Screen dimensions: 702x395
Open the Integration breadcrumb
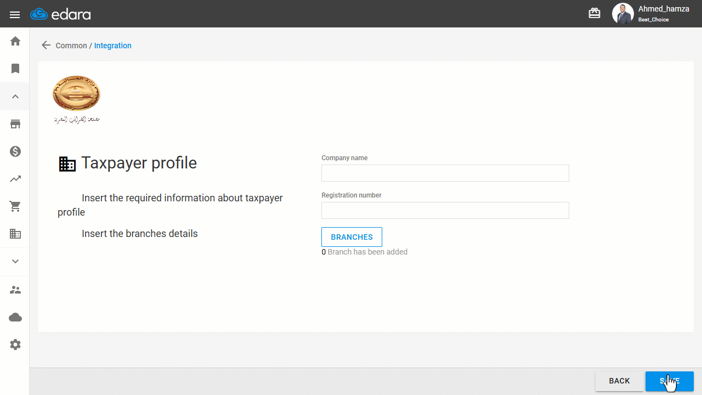(113, 46)
